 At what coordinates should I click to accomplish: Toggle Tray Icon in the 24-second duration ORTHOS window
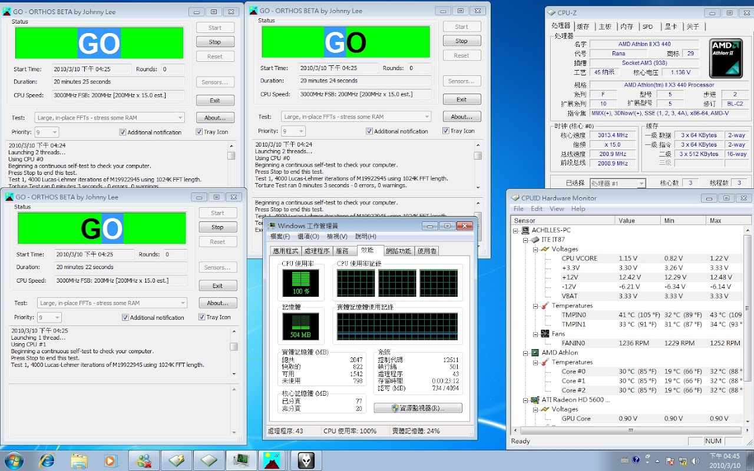[x=446, y=131]
